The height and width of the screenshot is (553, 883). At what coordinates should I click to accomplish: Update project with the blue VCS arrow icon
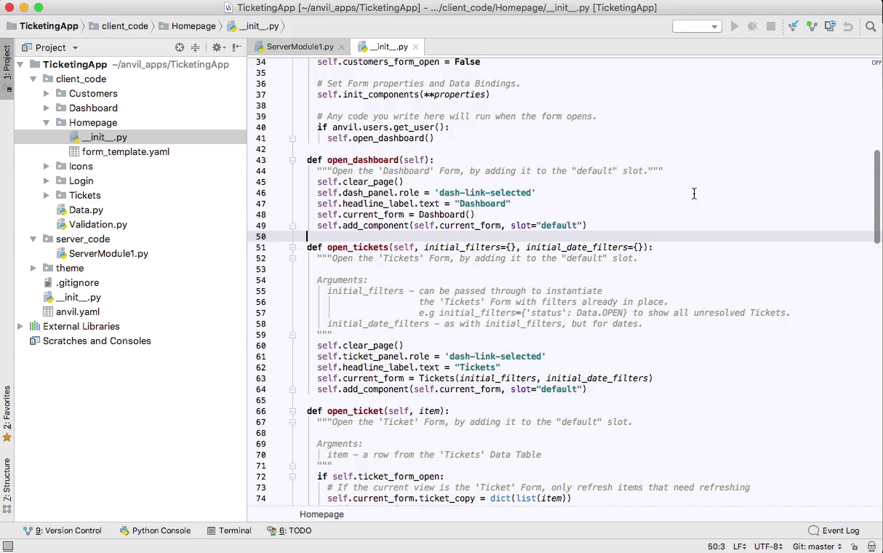[794, 25]
